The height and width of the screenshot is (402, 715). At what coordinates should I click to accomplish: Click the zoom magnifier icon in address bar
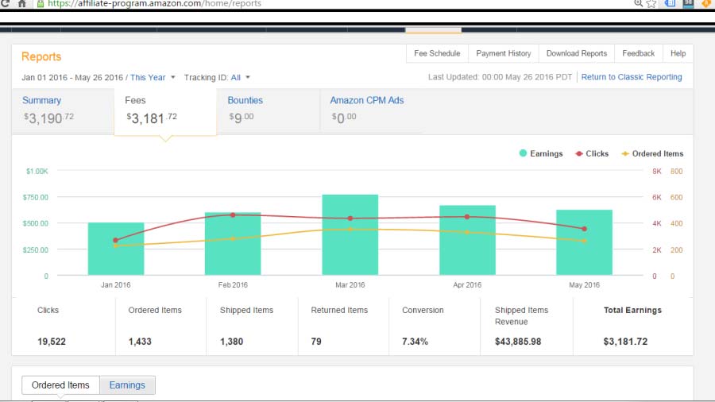639,3
